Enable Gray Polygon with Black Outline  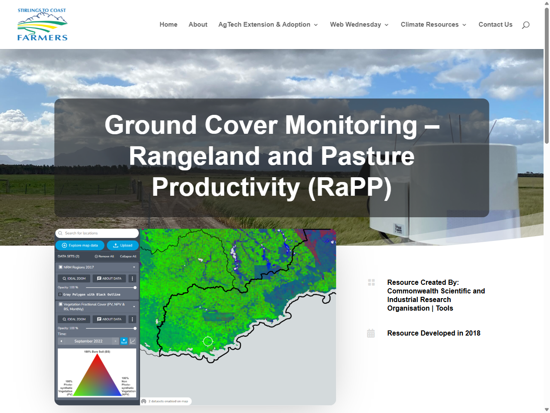click(x=60, y=295)
